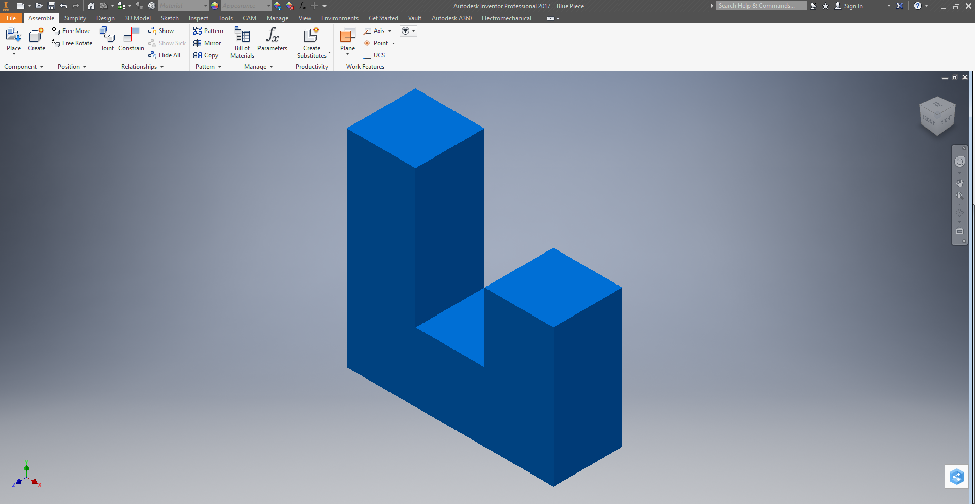The image size is (975, 504).
Task: Click the Copy components tool
Action: tap(206, 55)
